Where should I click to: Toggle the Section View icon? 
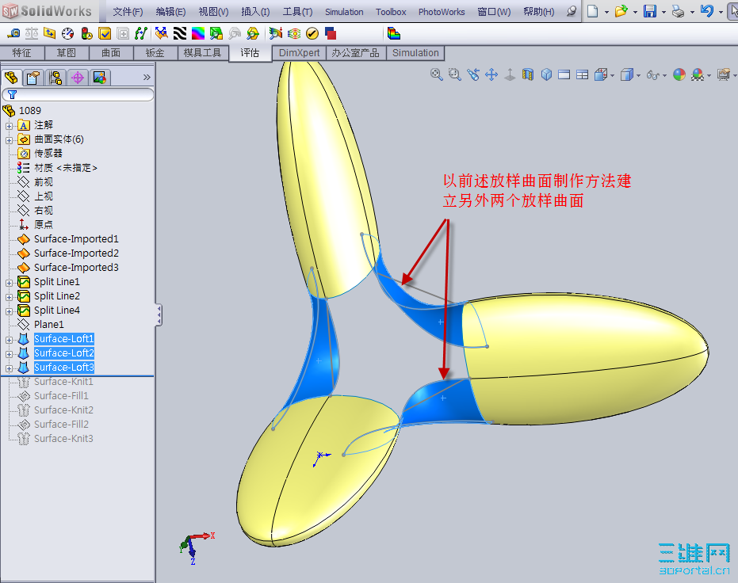pos(528,74)
